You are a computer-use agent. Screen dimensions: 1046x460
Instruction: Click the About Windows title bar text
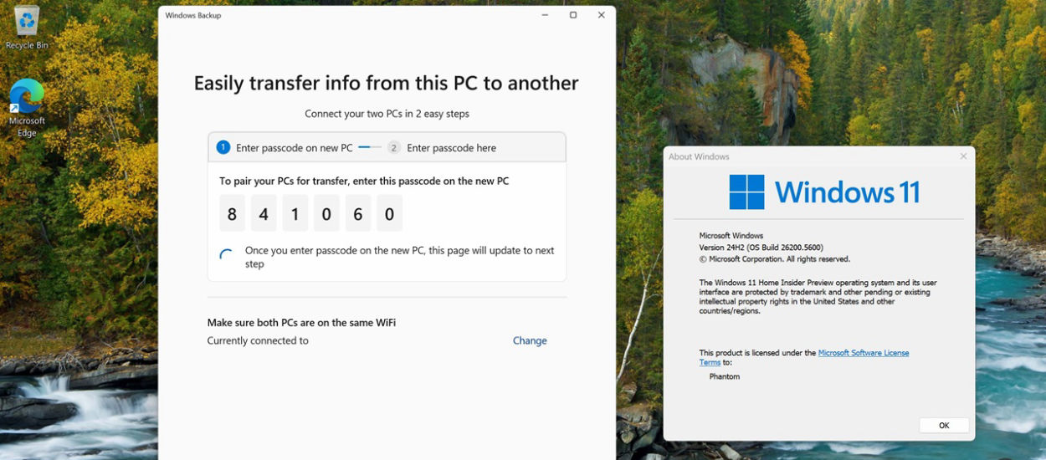700,156
